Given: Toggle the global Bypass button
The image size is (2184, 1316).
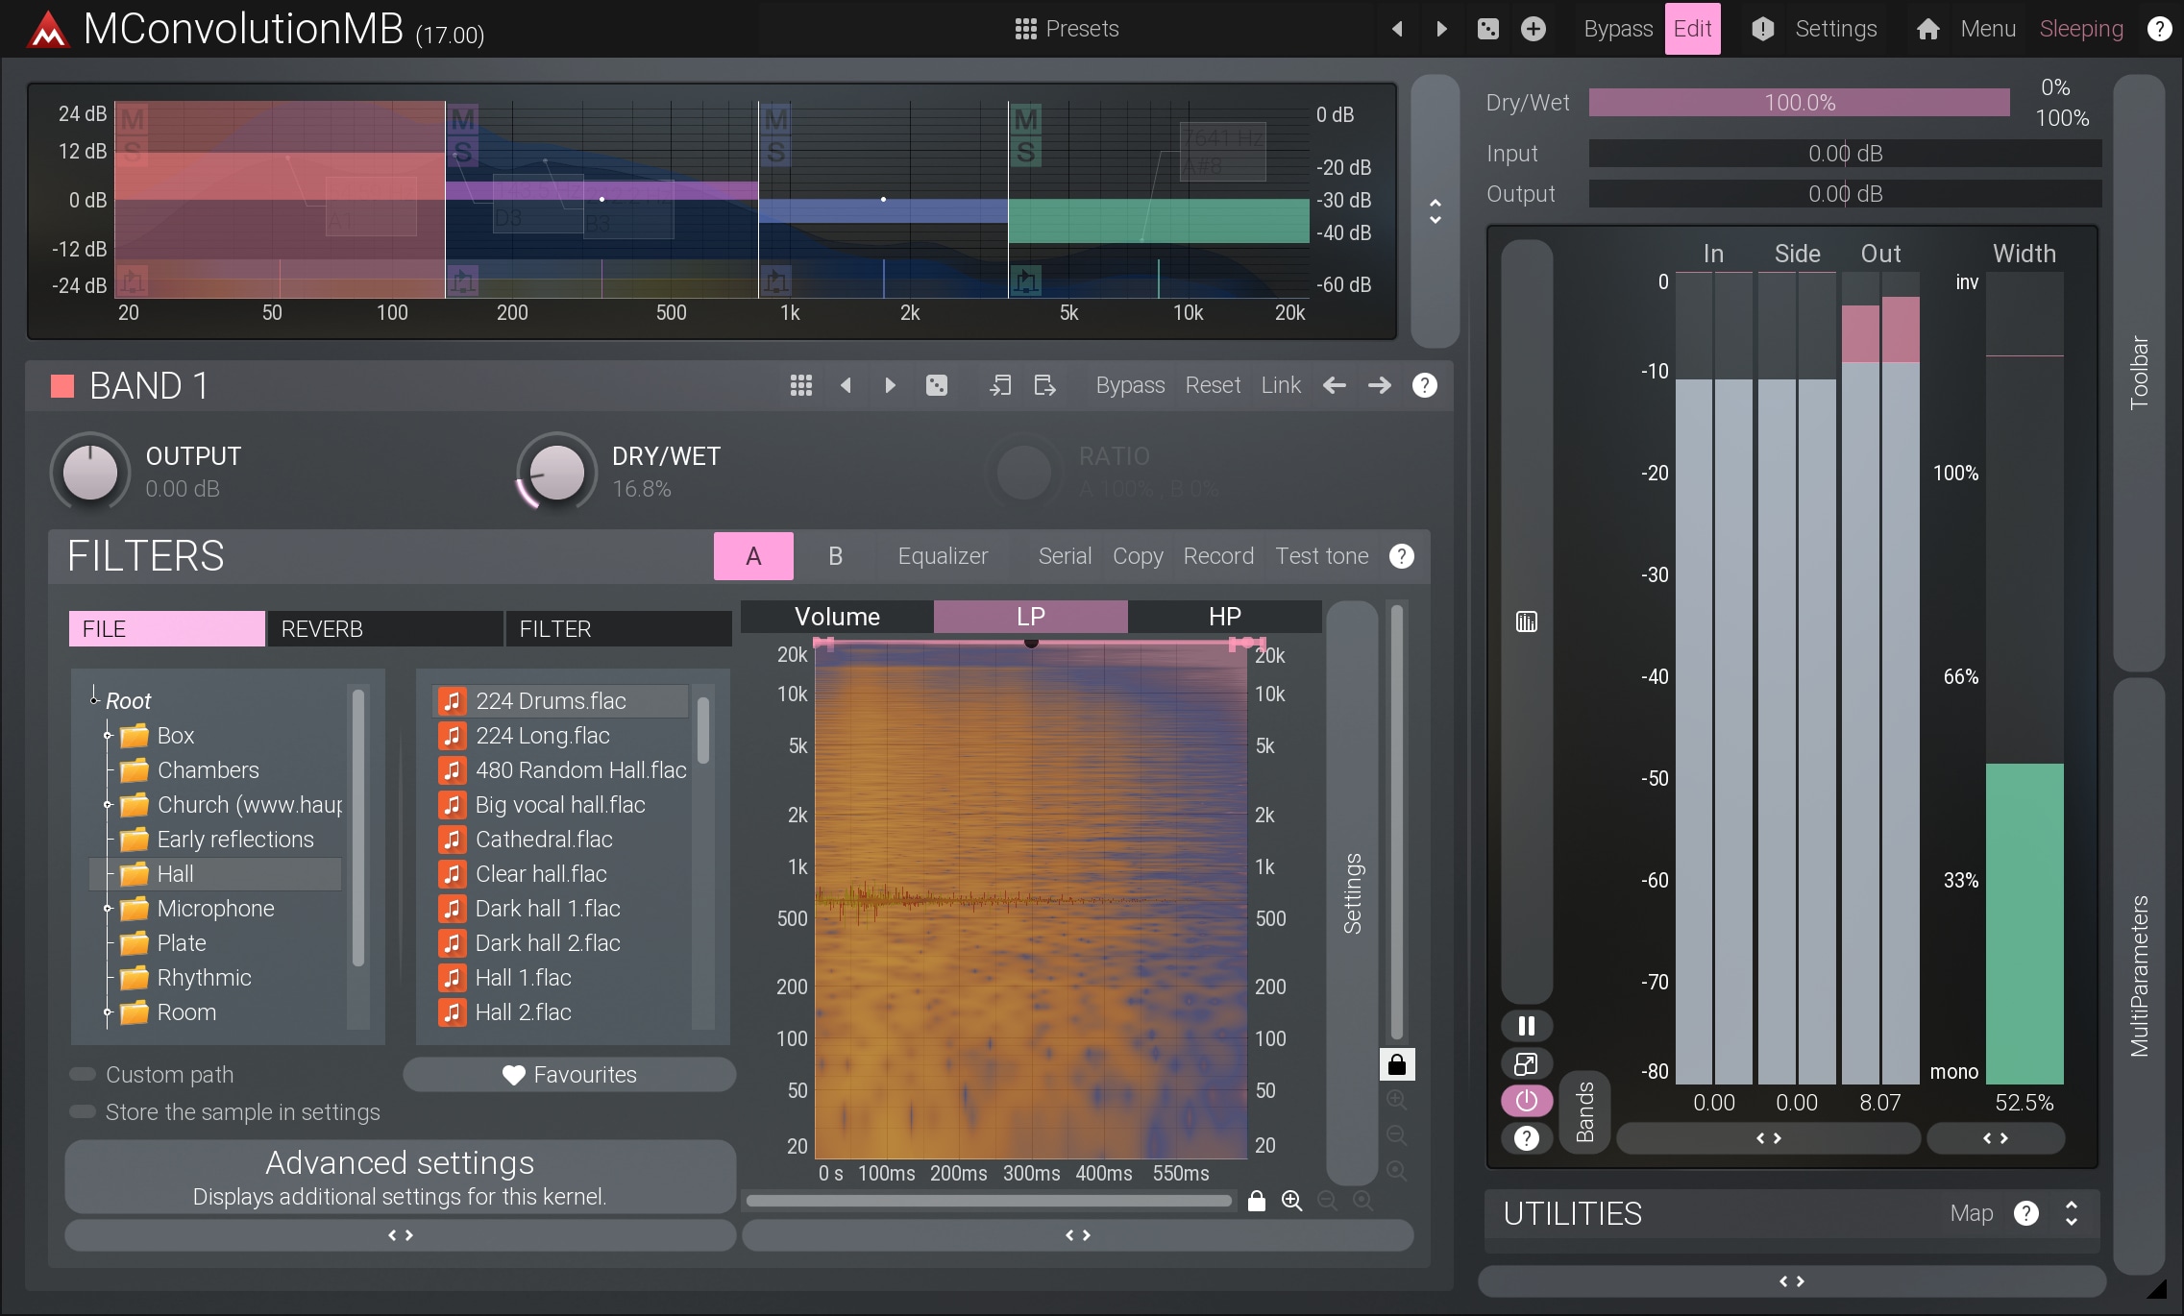Looking at the screenshot, I should coord(1618,29).
